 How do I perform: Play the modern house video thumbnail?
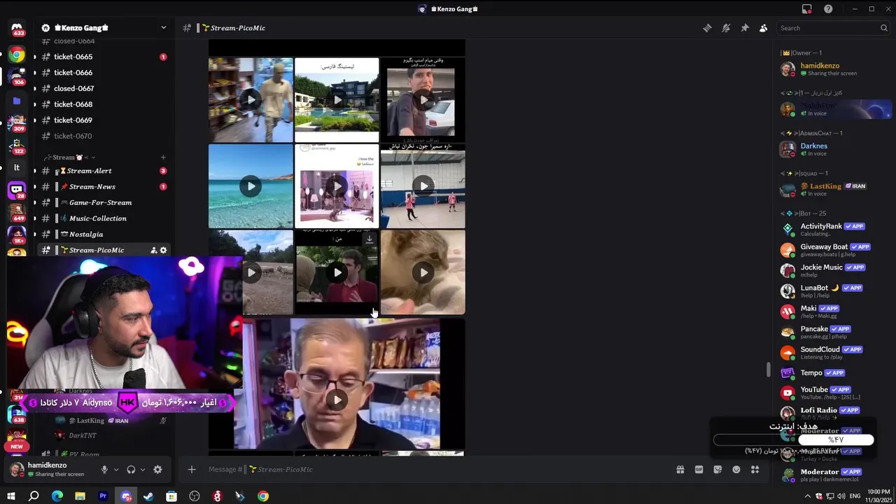[x=337, y=100]
